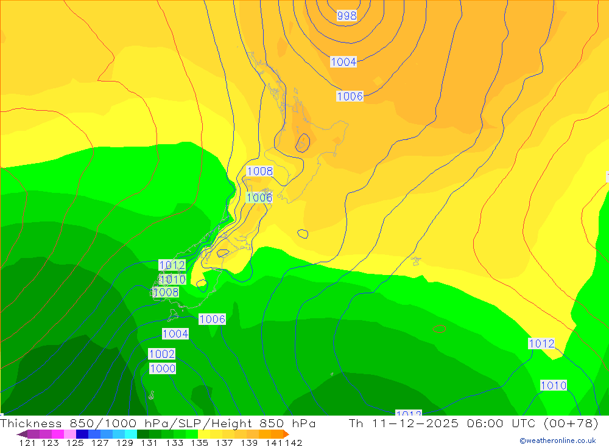
Task: Click the forecast time 'Th 11-12-2025 06:00 UTC (00+78)'
Action: [x=473, y=423]
